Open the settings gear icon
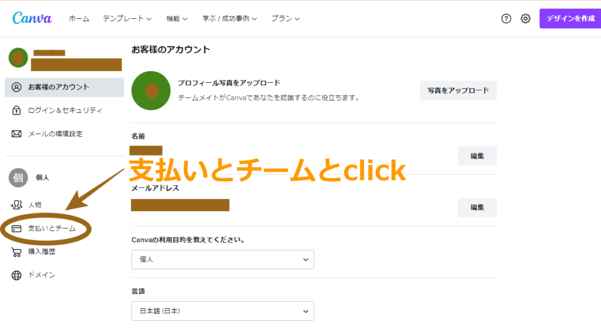 [525, 18]
